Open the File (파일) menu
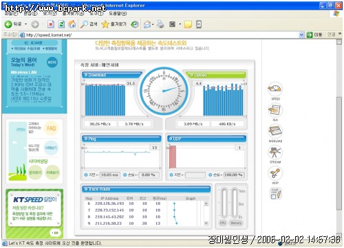344x248 pixels. (x=11, y=14)
